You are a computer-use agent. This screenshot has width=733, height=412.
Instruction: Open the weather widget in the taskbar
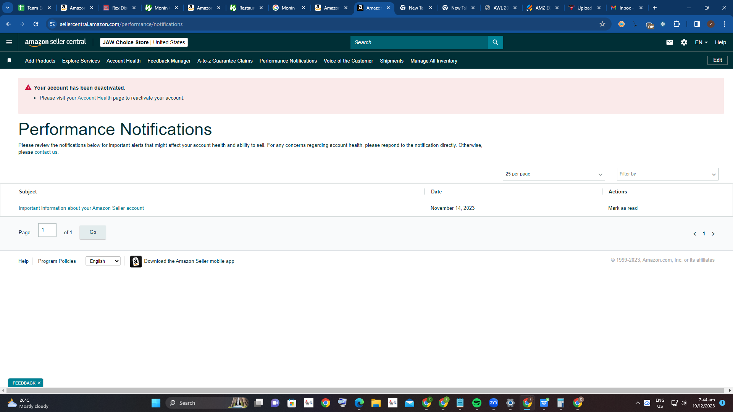[29, 403]
